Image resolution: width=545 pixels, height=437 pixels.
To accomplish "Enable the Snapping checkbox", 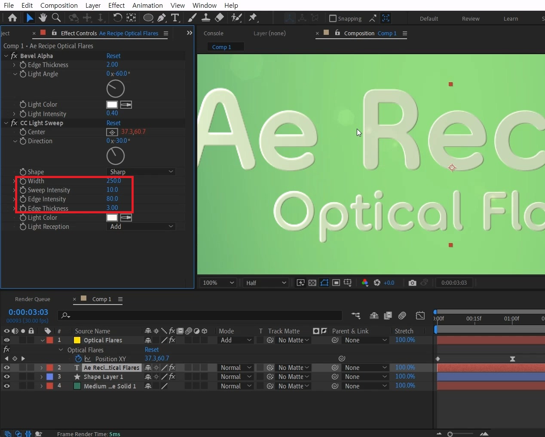I will click(x=333, y=18).
